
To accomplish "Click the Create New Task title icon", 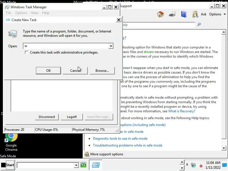I will coord(8,20).
